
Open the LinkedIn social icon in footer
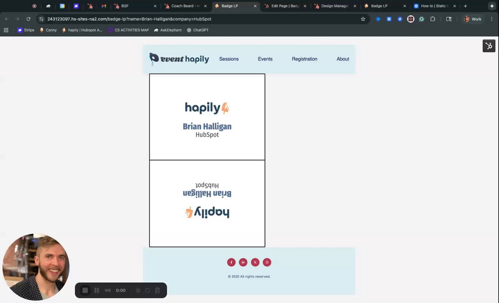point(243,262)
